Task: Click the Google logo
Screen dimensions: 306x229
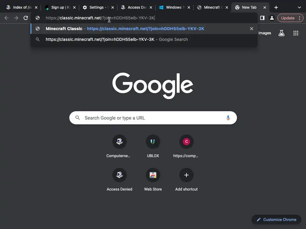Action: 153,86
